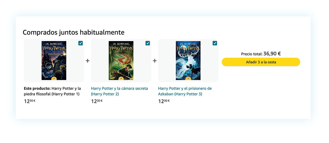Click the 'Este producto' piedra filosofal title
The width and height of the screenshot is (329, 143).
pos(52,91)
